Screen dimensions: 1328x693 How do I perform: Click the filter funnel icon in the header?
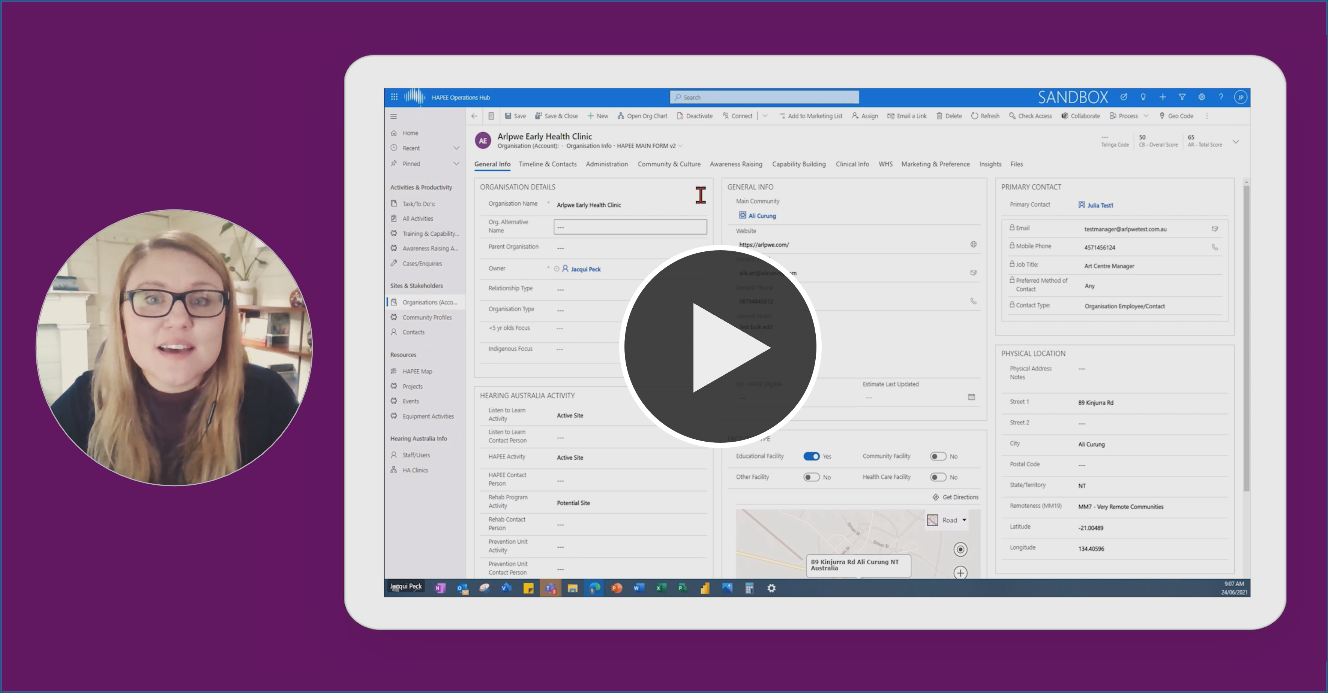pos(1182,97)
